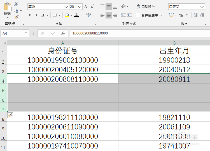
Task: Toggle bold formatting
Action: (x=30, y=15)
